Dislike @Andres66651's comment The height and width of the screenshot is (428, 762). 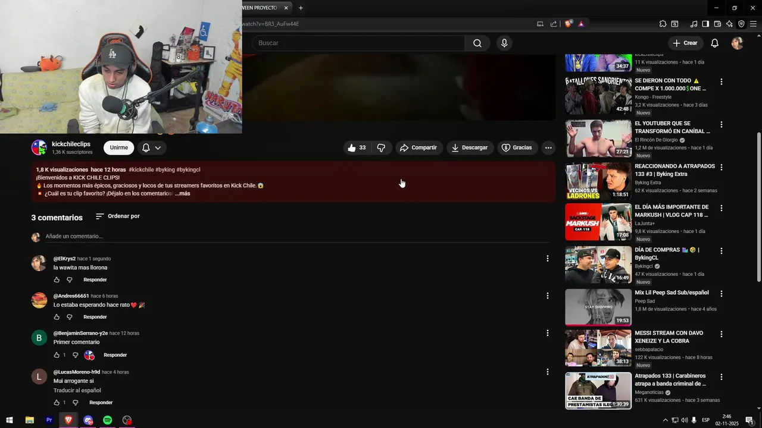(x=70, y=317)
